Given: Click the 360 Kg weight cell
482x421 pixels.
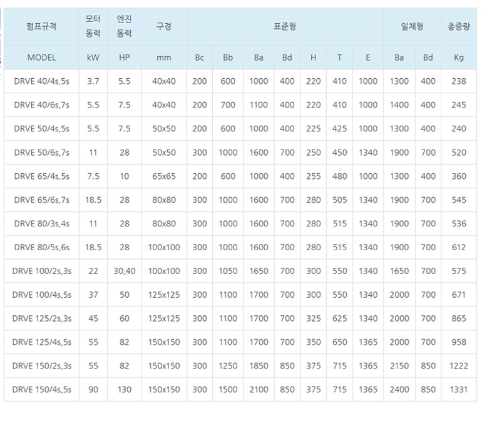Looking at the screenshot, I should 459,176.
